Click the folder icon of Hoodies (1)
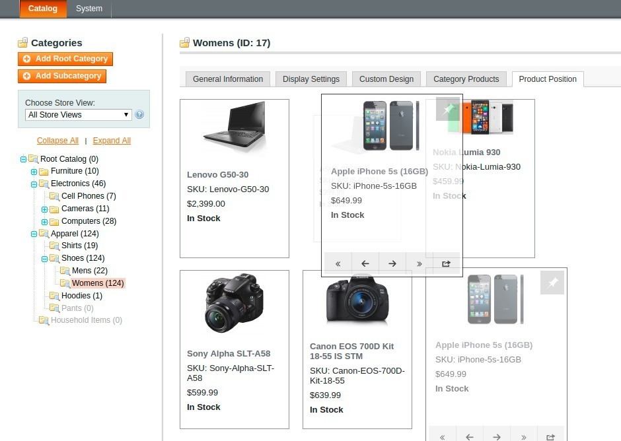Image resolution: width=621 pixels, height=441 pixels. (55, 296)
